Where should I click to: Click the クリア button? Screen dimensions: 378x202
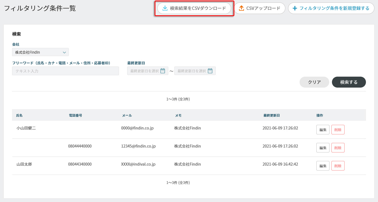[x=314, y=82]
